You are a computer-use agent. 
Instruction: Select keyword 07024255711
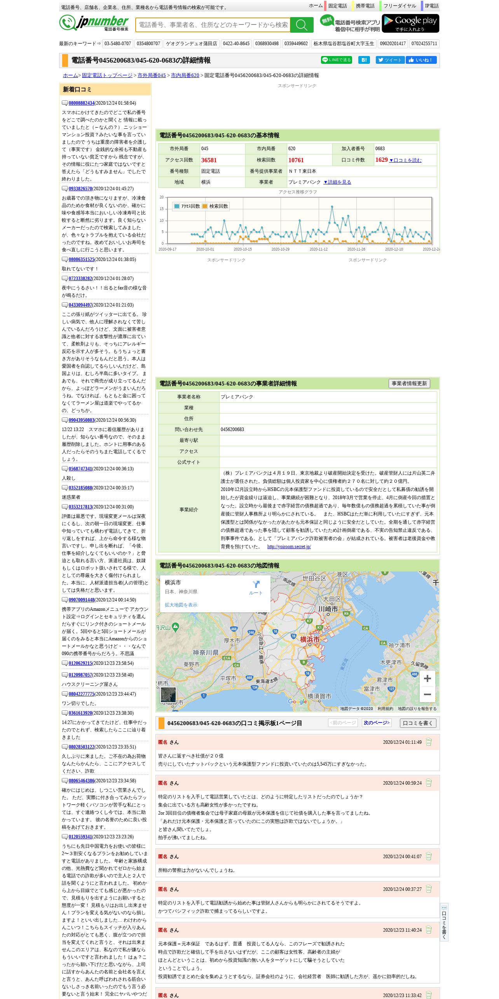pyautogui.click(x=424, y=44)
